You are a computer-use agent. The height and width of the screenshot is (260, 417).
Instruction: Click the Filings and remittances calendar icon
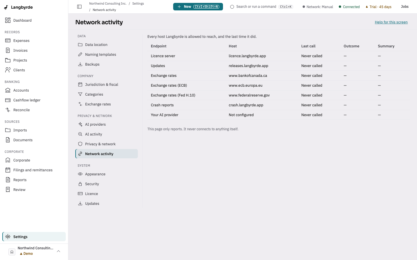coord(8,170)
